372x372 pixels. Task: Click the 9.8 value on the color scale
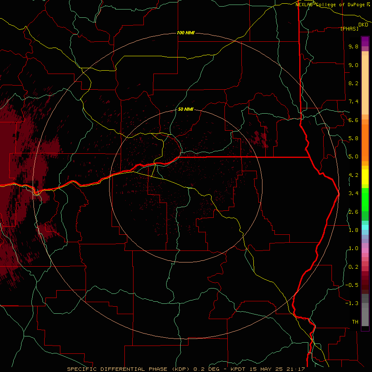coord(353,46)
